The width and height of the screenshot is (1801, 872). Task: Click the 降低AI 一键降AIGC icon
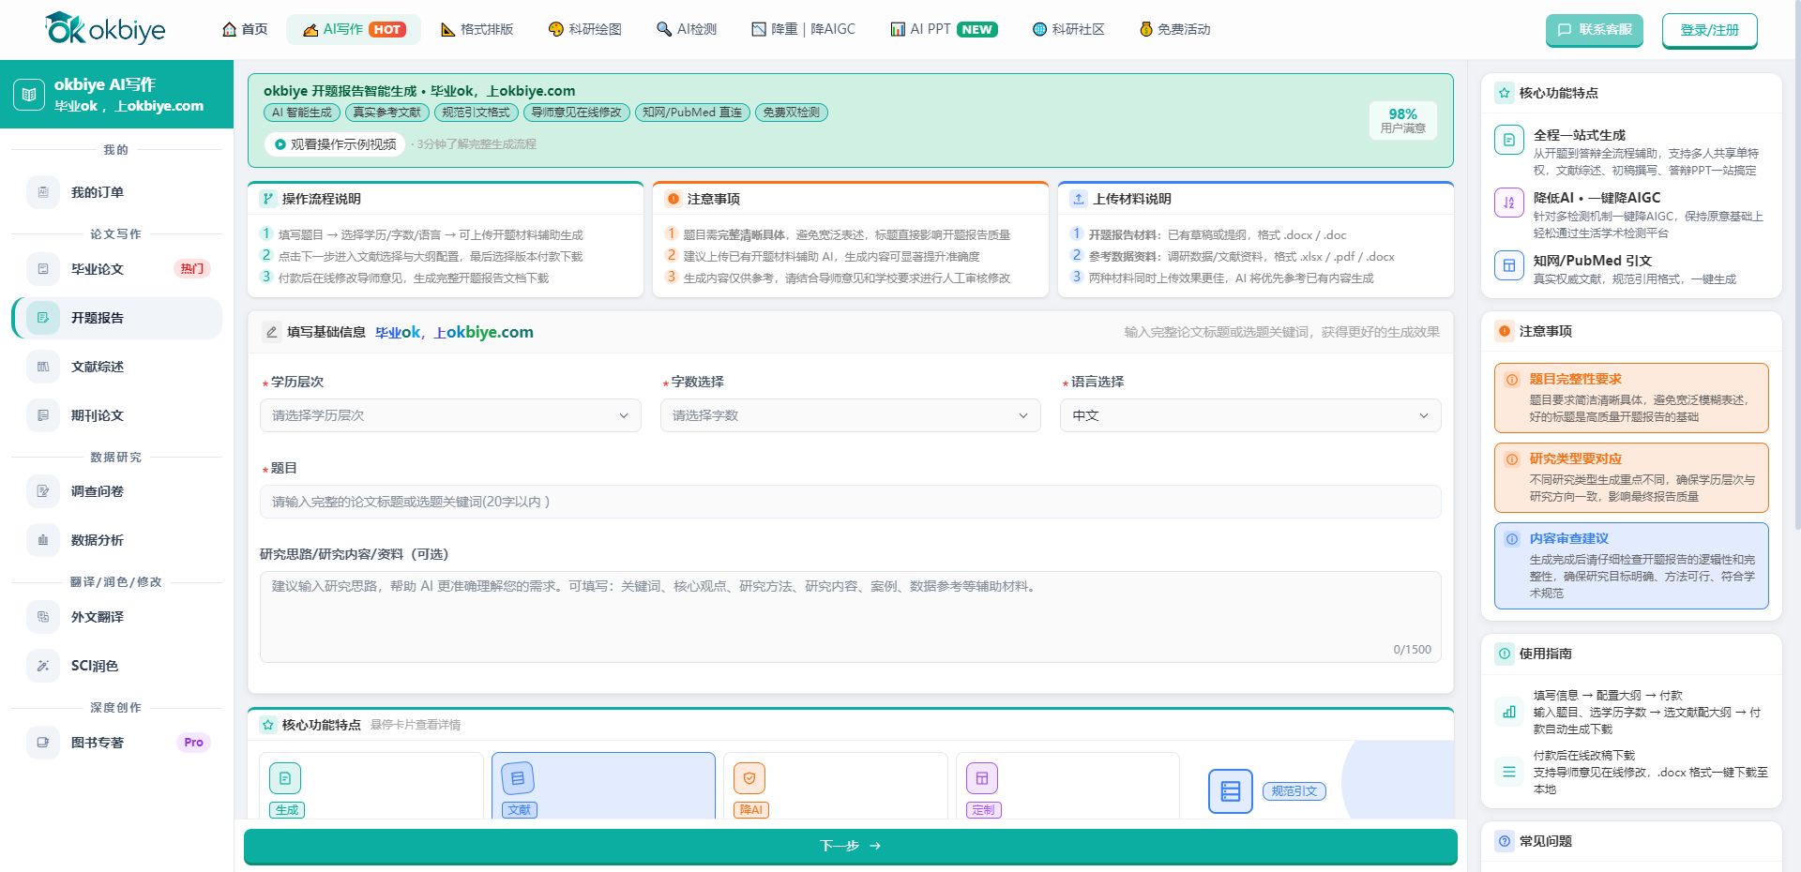coord(1509,203)
